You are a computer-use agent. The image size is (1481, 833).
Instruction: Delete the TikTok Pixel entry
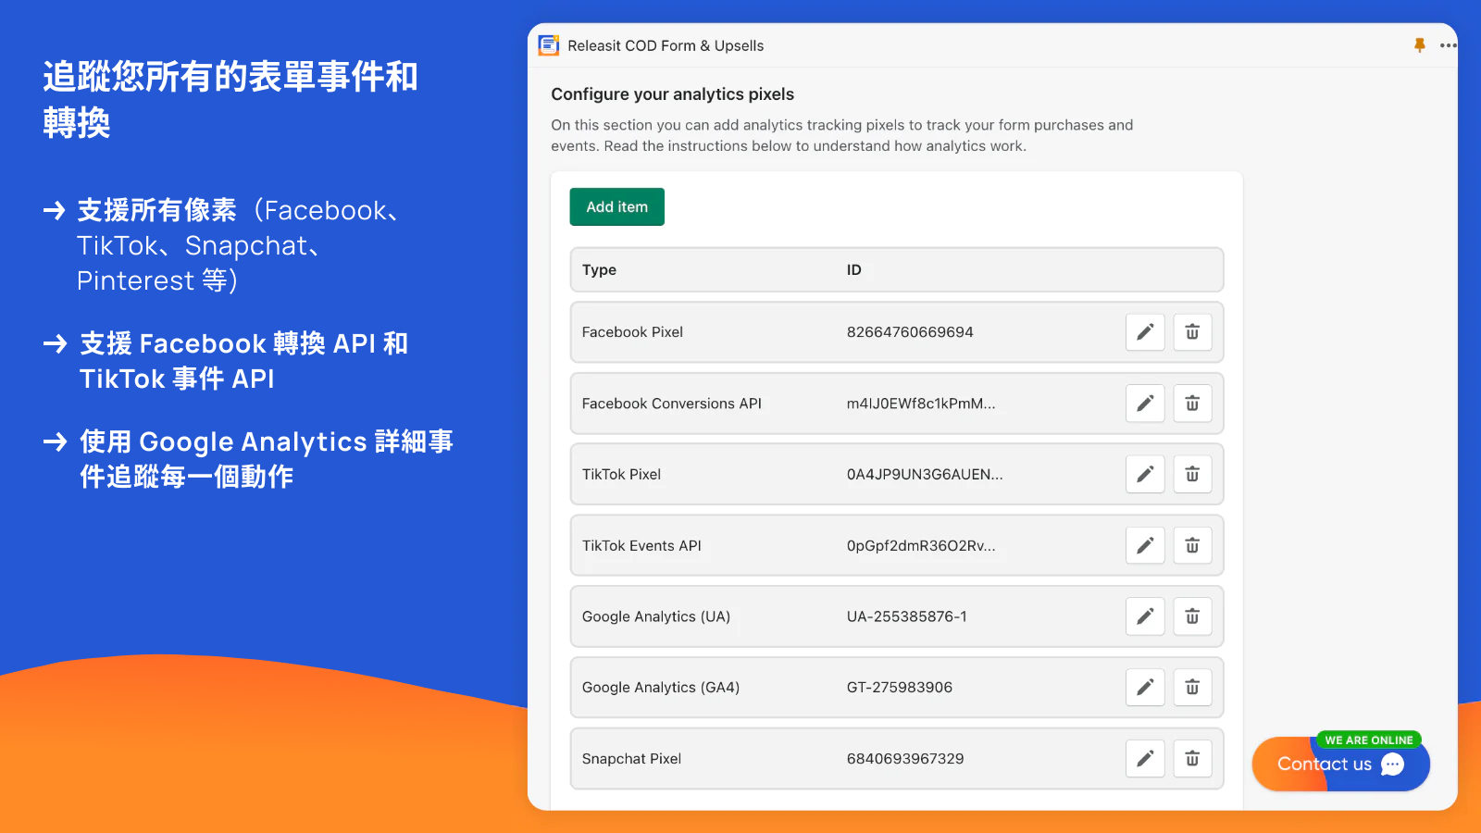1192,474
